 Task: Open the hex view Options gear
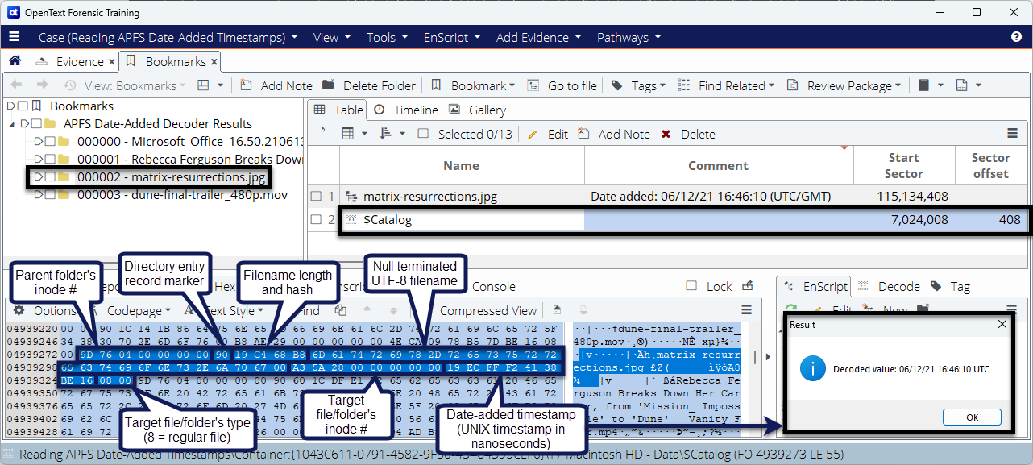pos(19,310)
